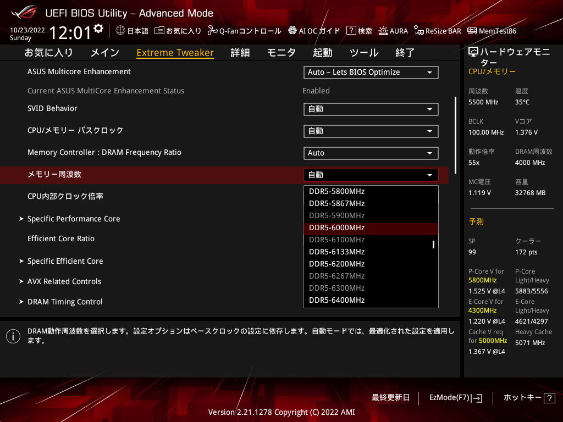This screenshot has width=563, height=422.
Task: Open the ツール tab
Action: pos(364,53)
